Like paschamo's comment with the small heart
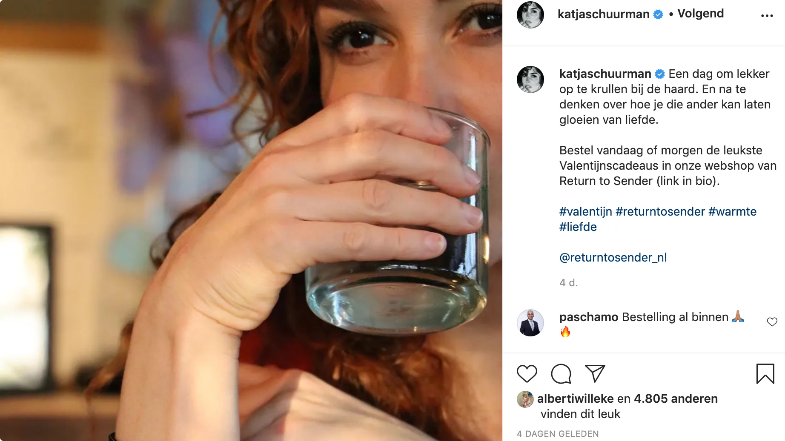The image size is (785, 441). coord(772,322)
